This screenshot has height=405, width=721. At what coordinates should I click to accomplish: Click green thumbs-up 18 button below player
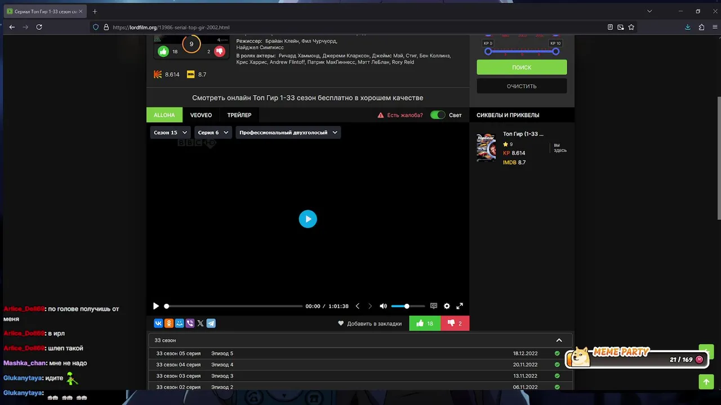click(425, 323)
